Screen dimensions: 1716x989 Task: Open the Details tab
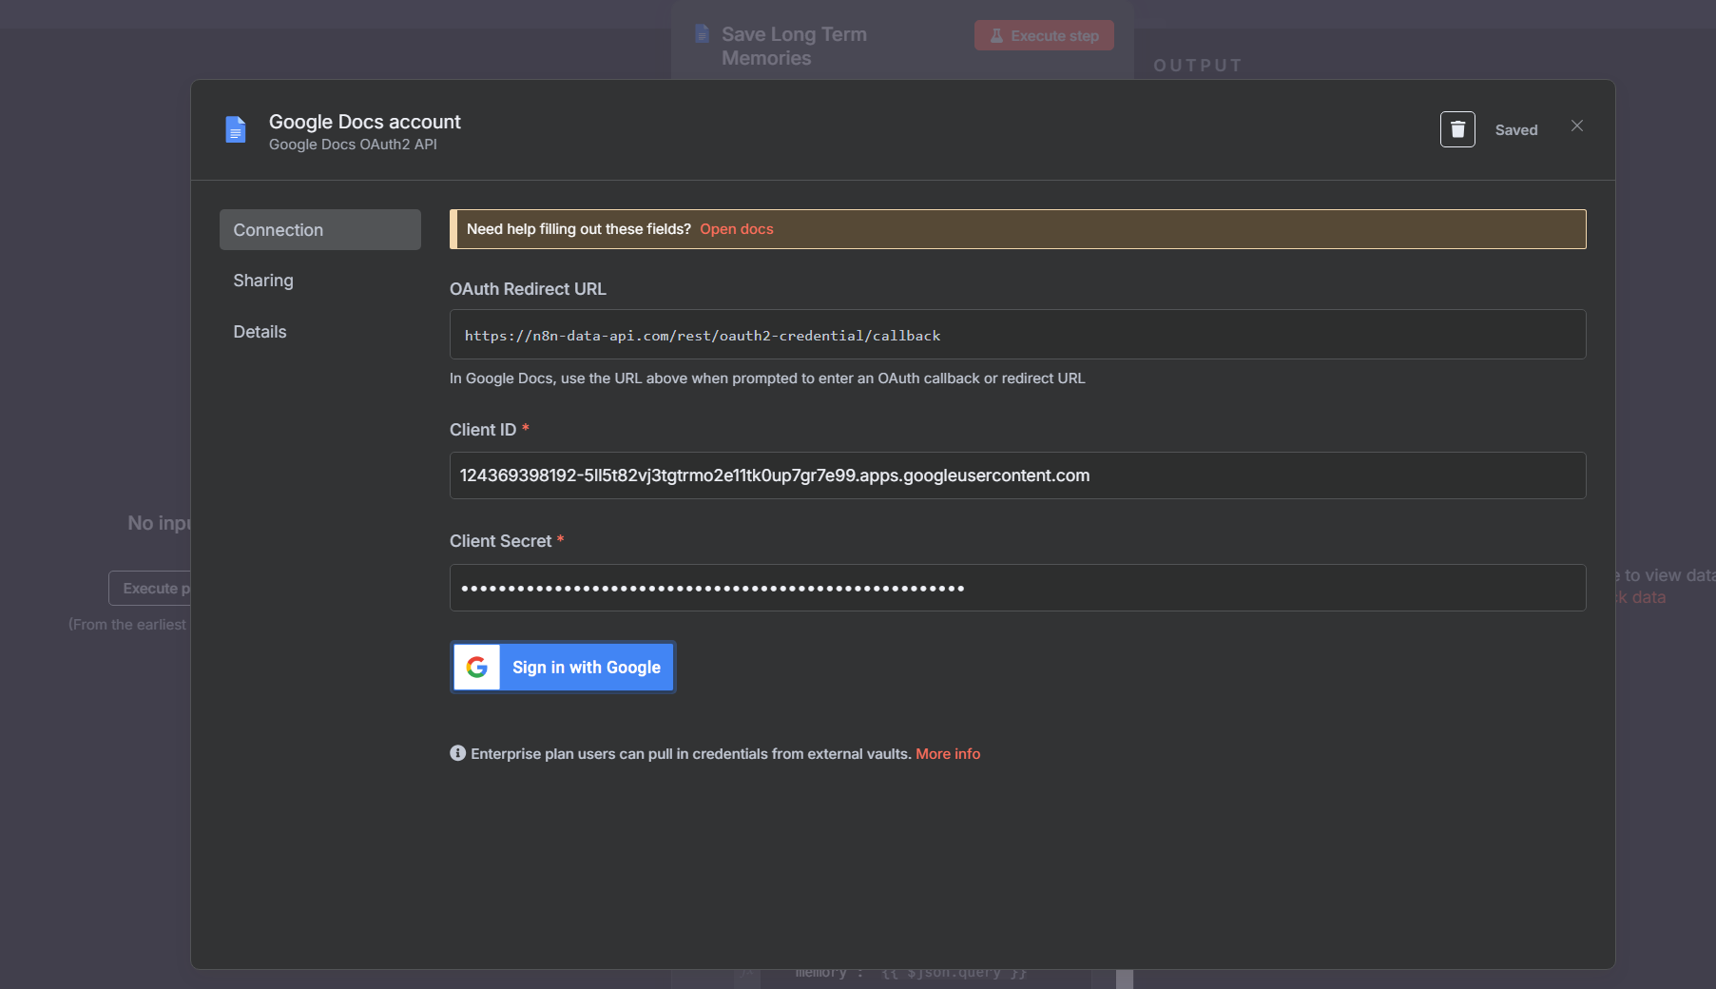point(260,332)
